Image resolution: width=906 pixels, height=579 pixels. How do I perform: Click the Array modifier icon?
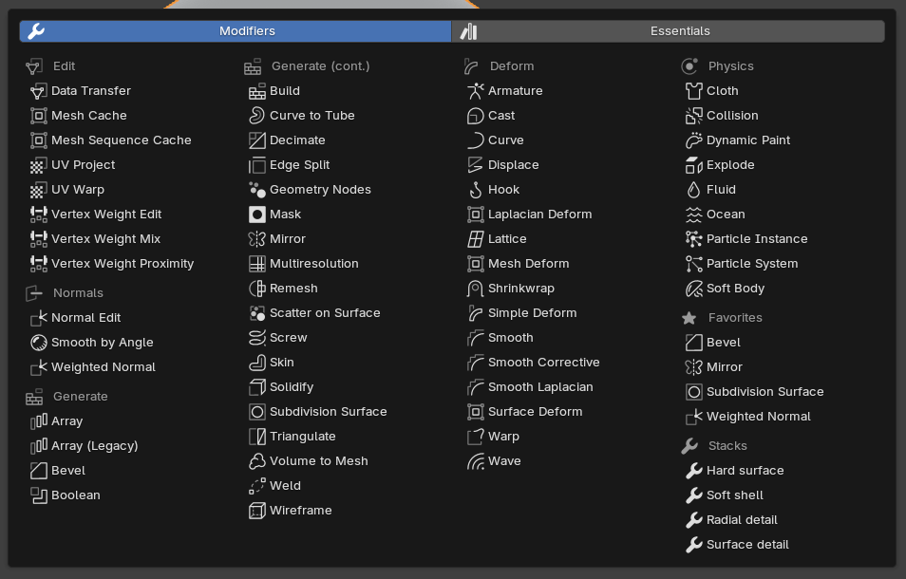tap(38, 421)
